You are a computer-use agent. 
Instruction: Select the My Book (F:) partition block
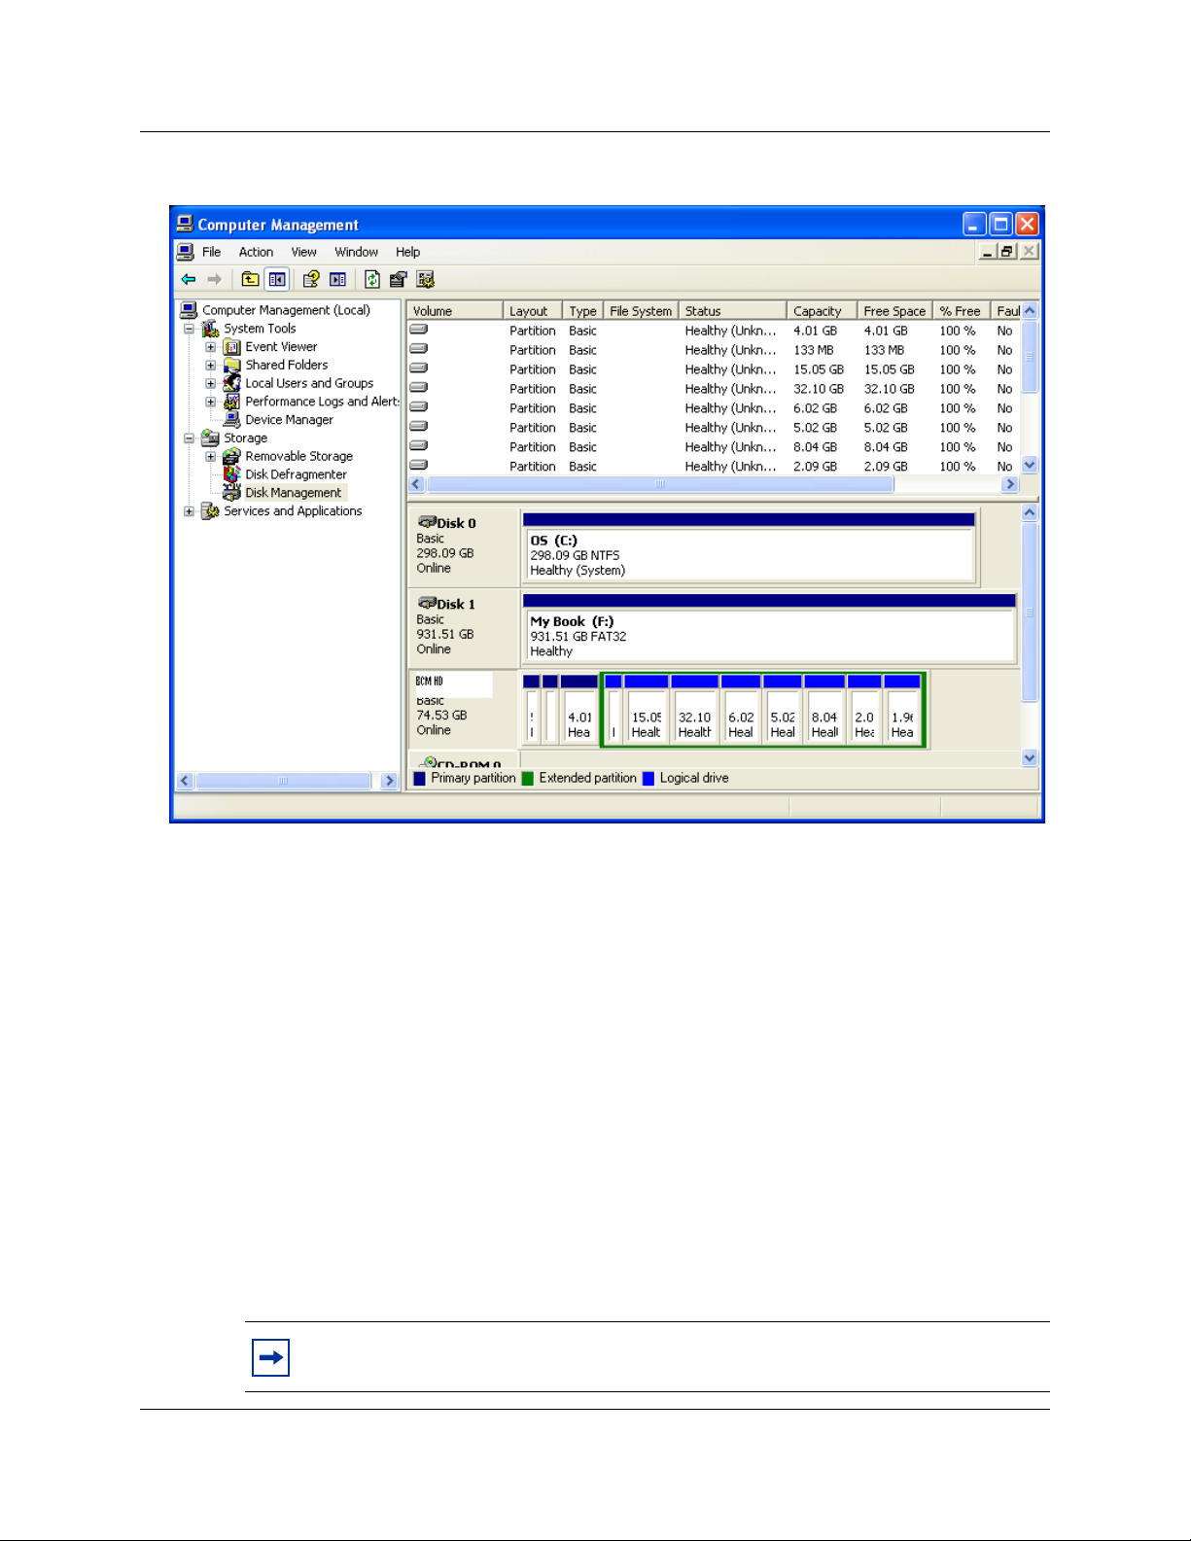[770, 629]
